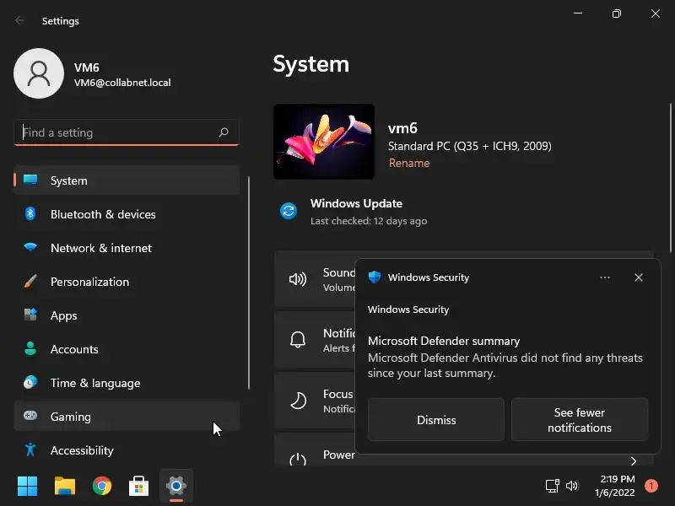Open Google Chrome from taskbar
Image resolution: width=675 pixels, height=506 pixels.
(102, 487)
